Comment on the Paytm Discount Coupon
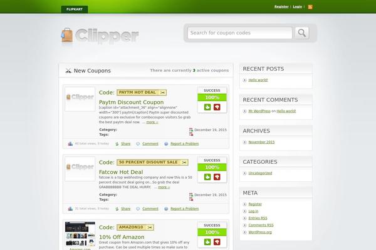Viewport: 376px width, 250px height. pos(150,144)
